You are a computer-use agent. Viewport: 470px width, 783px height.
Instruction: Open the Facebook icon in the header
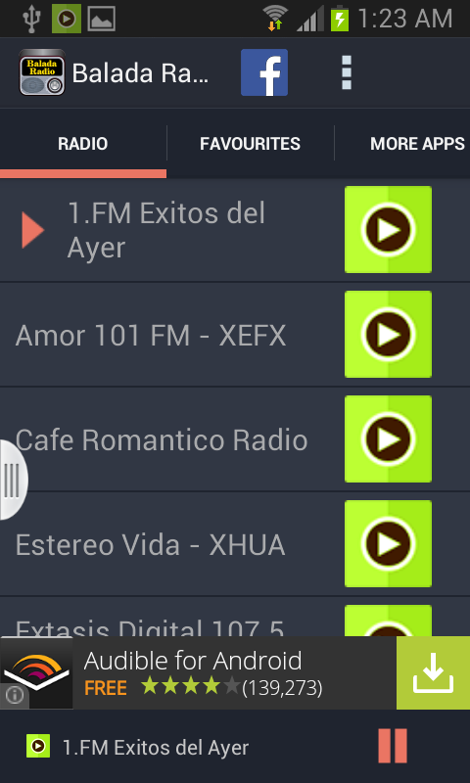(x=264, y=72)
